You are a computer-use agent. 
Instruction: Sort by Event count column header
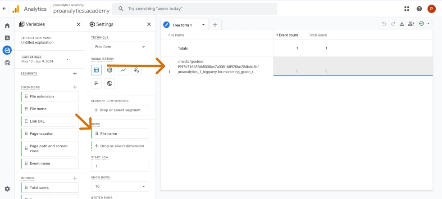tap(287, 35)
